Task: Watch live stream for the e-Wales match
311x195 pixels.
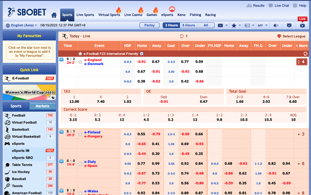Action: (62, 190)
